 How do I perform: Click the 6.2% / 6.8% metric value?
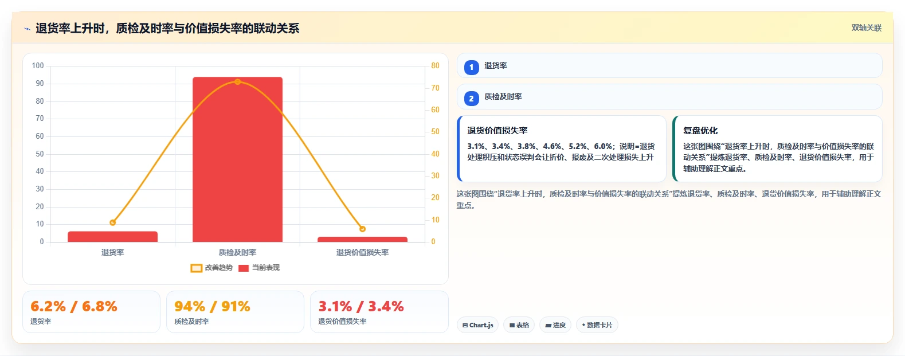[x=74, y=306]
